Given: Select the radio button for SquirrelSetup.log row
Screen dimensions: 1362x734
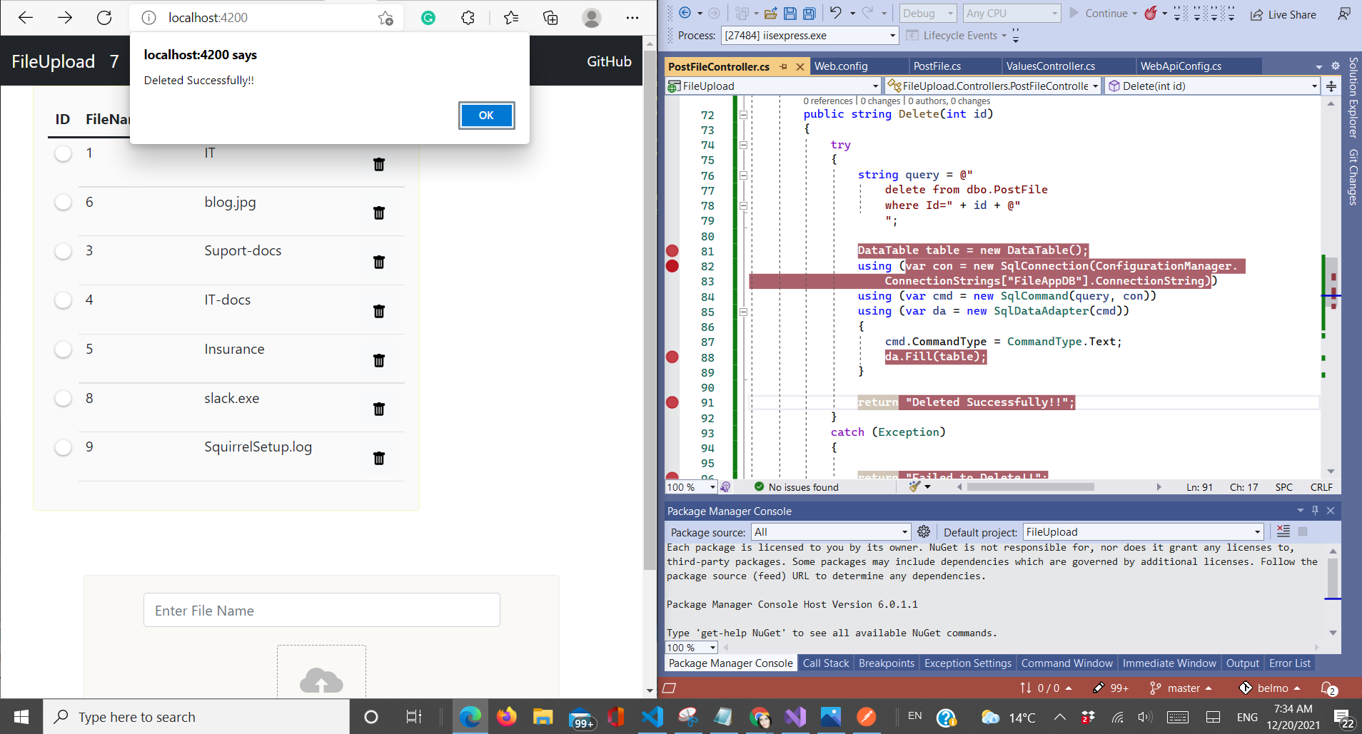Looking at the screenshot, I should coord(64,447).
